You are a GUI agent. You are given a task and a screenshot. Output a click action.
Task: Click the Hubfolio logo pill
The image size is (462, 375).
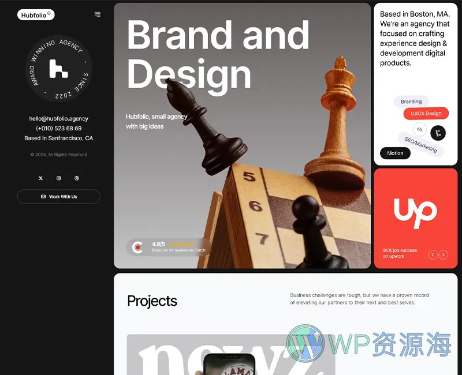36,15
